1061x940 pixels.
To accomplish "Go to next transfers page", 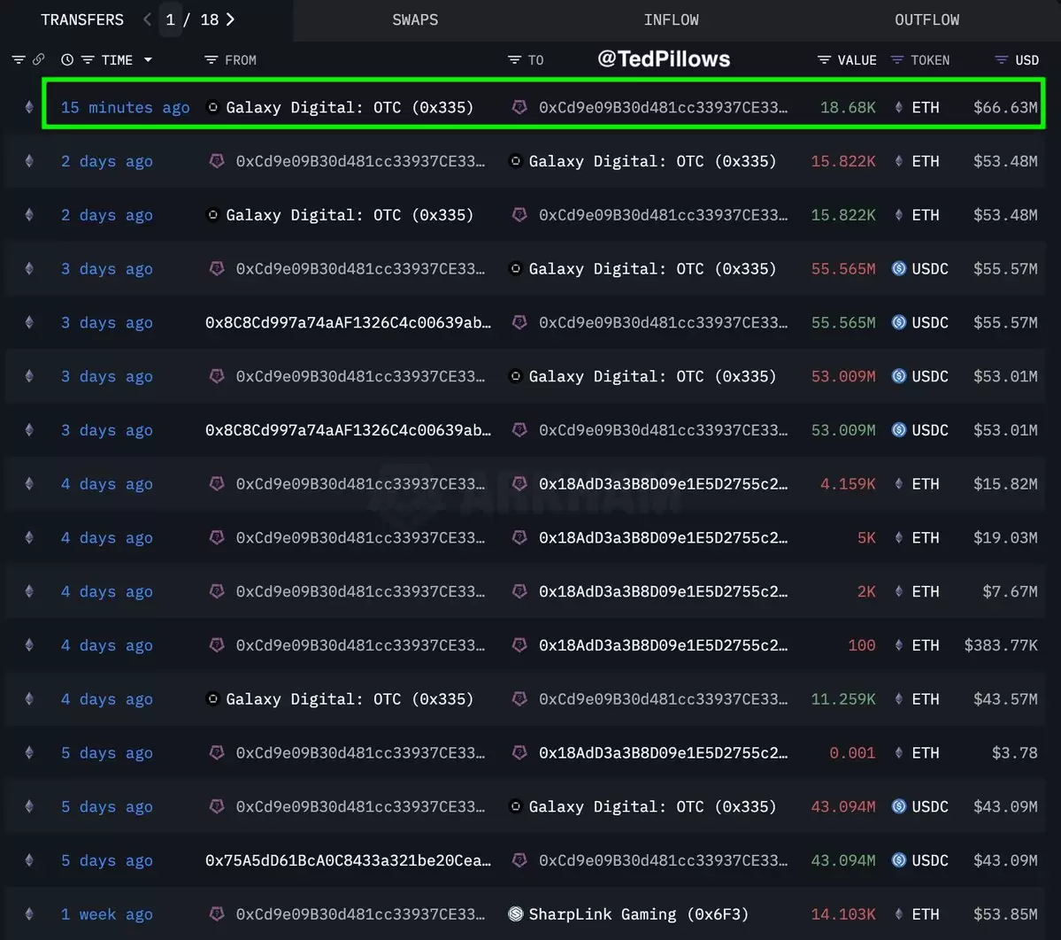I will (x=230, y=19).
